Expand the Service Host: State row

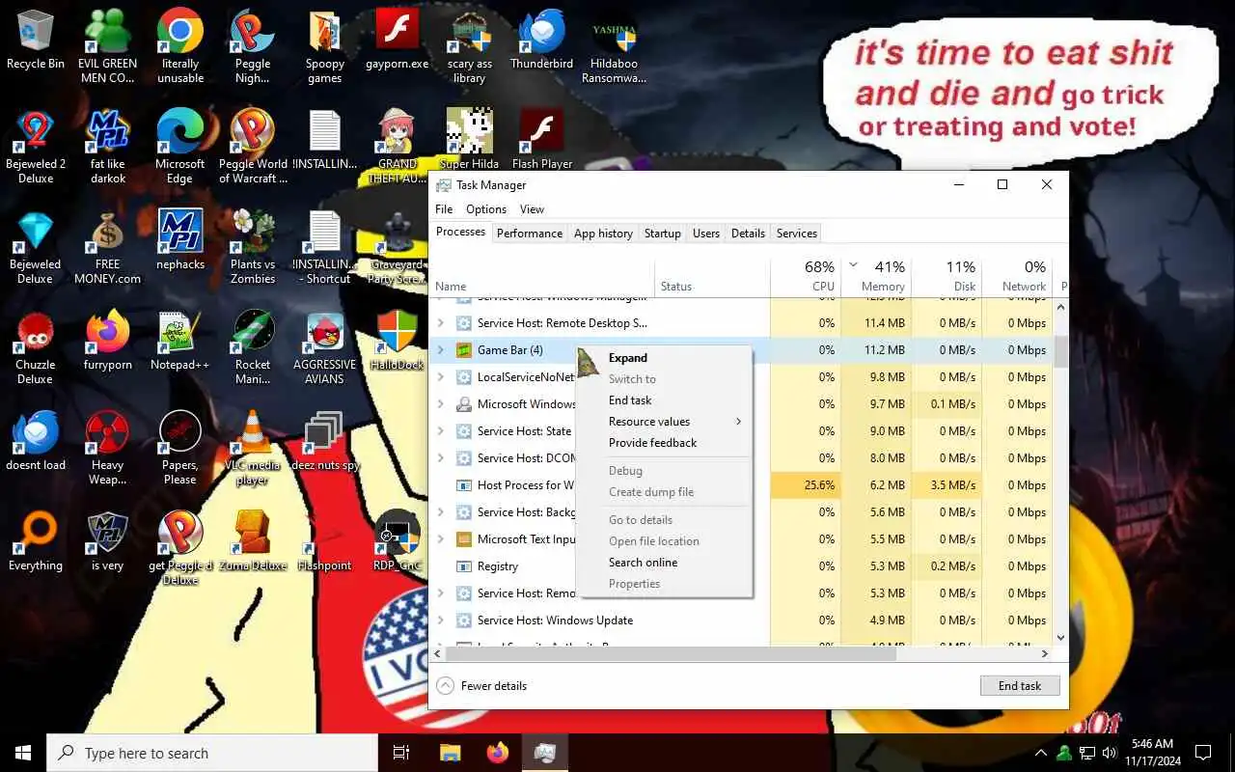coord(441,431)
